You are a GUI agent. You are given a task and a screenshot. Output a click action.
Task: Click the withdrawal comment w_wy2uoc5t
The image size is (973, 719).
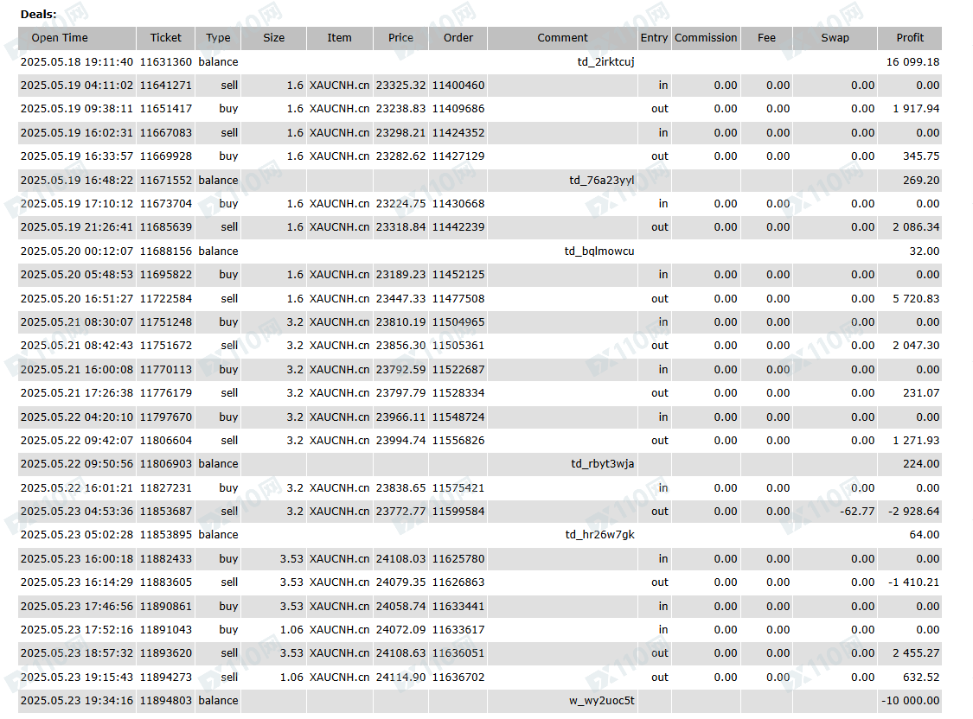(x=601, y=701)
